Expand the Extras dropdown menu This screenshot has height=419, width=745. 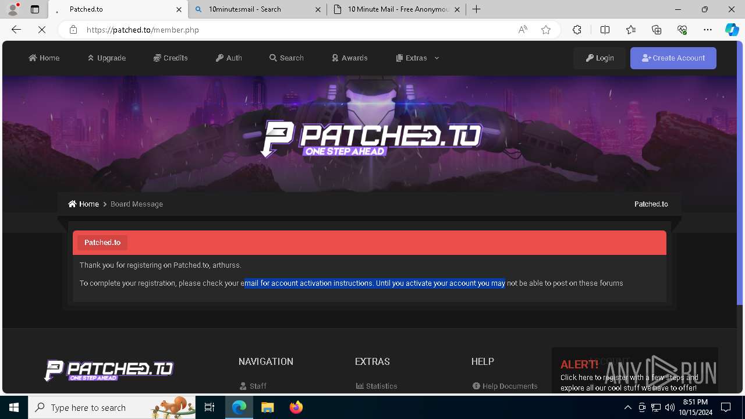point(417,58)
